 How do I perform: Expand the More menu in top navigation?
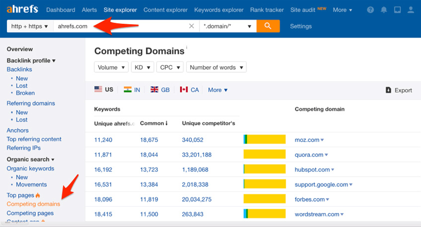tap(343, 10)
